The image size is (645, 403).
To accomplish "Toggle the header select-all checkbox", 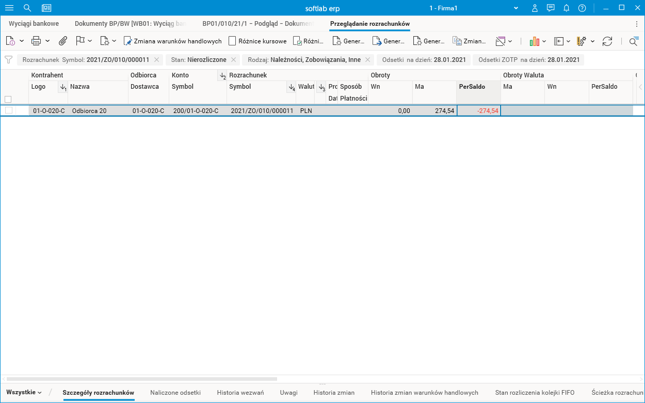I will (x=8, y=99).
